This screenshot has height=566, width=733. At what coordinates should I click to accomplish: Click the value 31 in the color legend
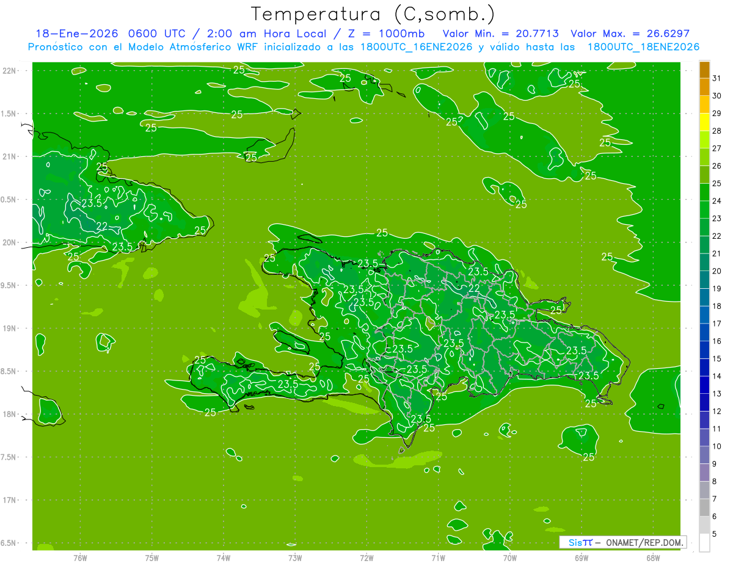[x=717, y=78]
